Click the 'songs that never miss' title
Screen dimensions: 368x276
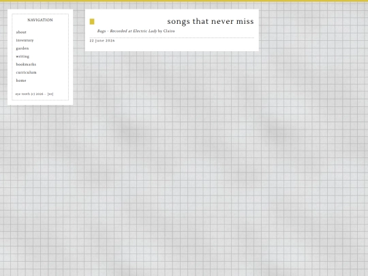[x=211, y=21]
